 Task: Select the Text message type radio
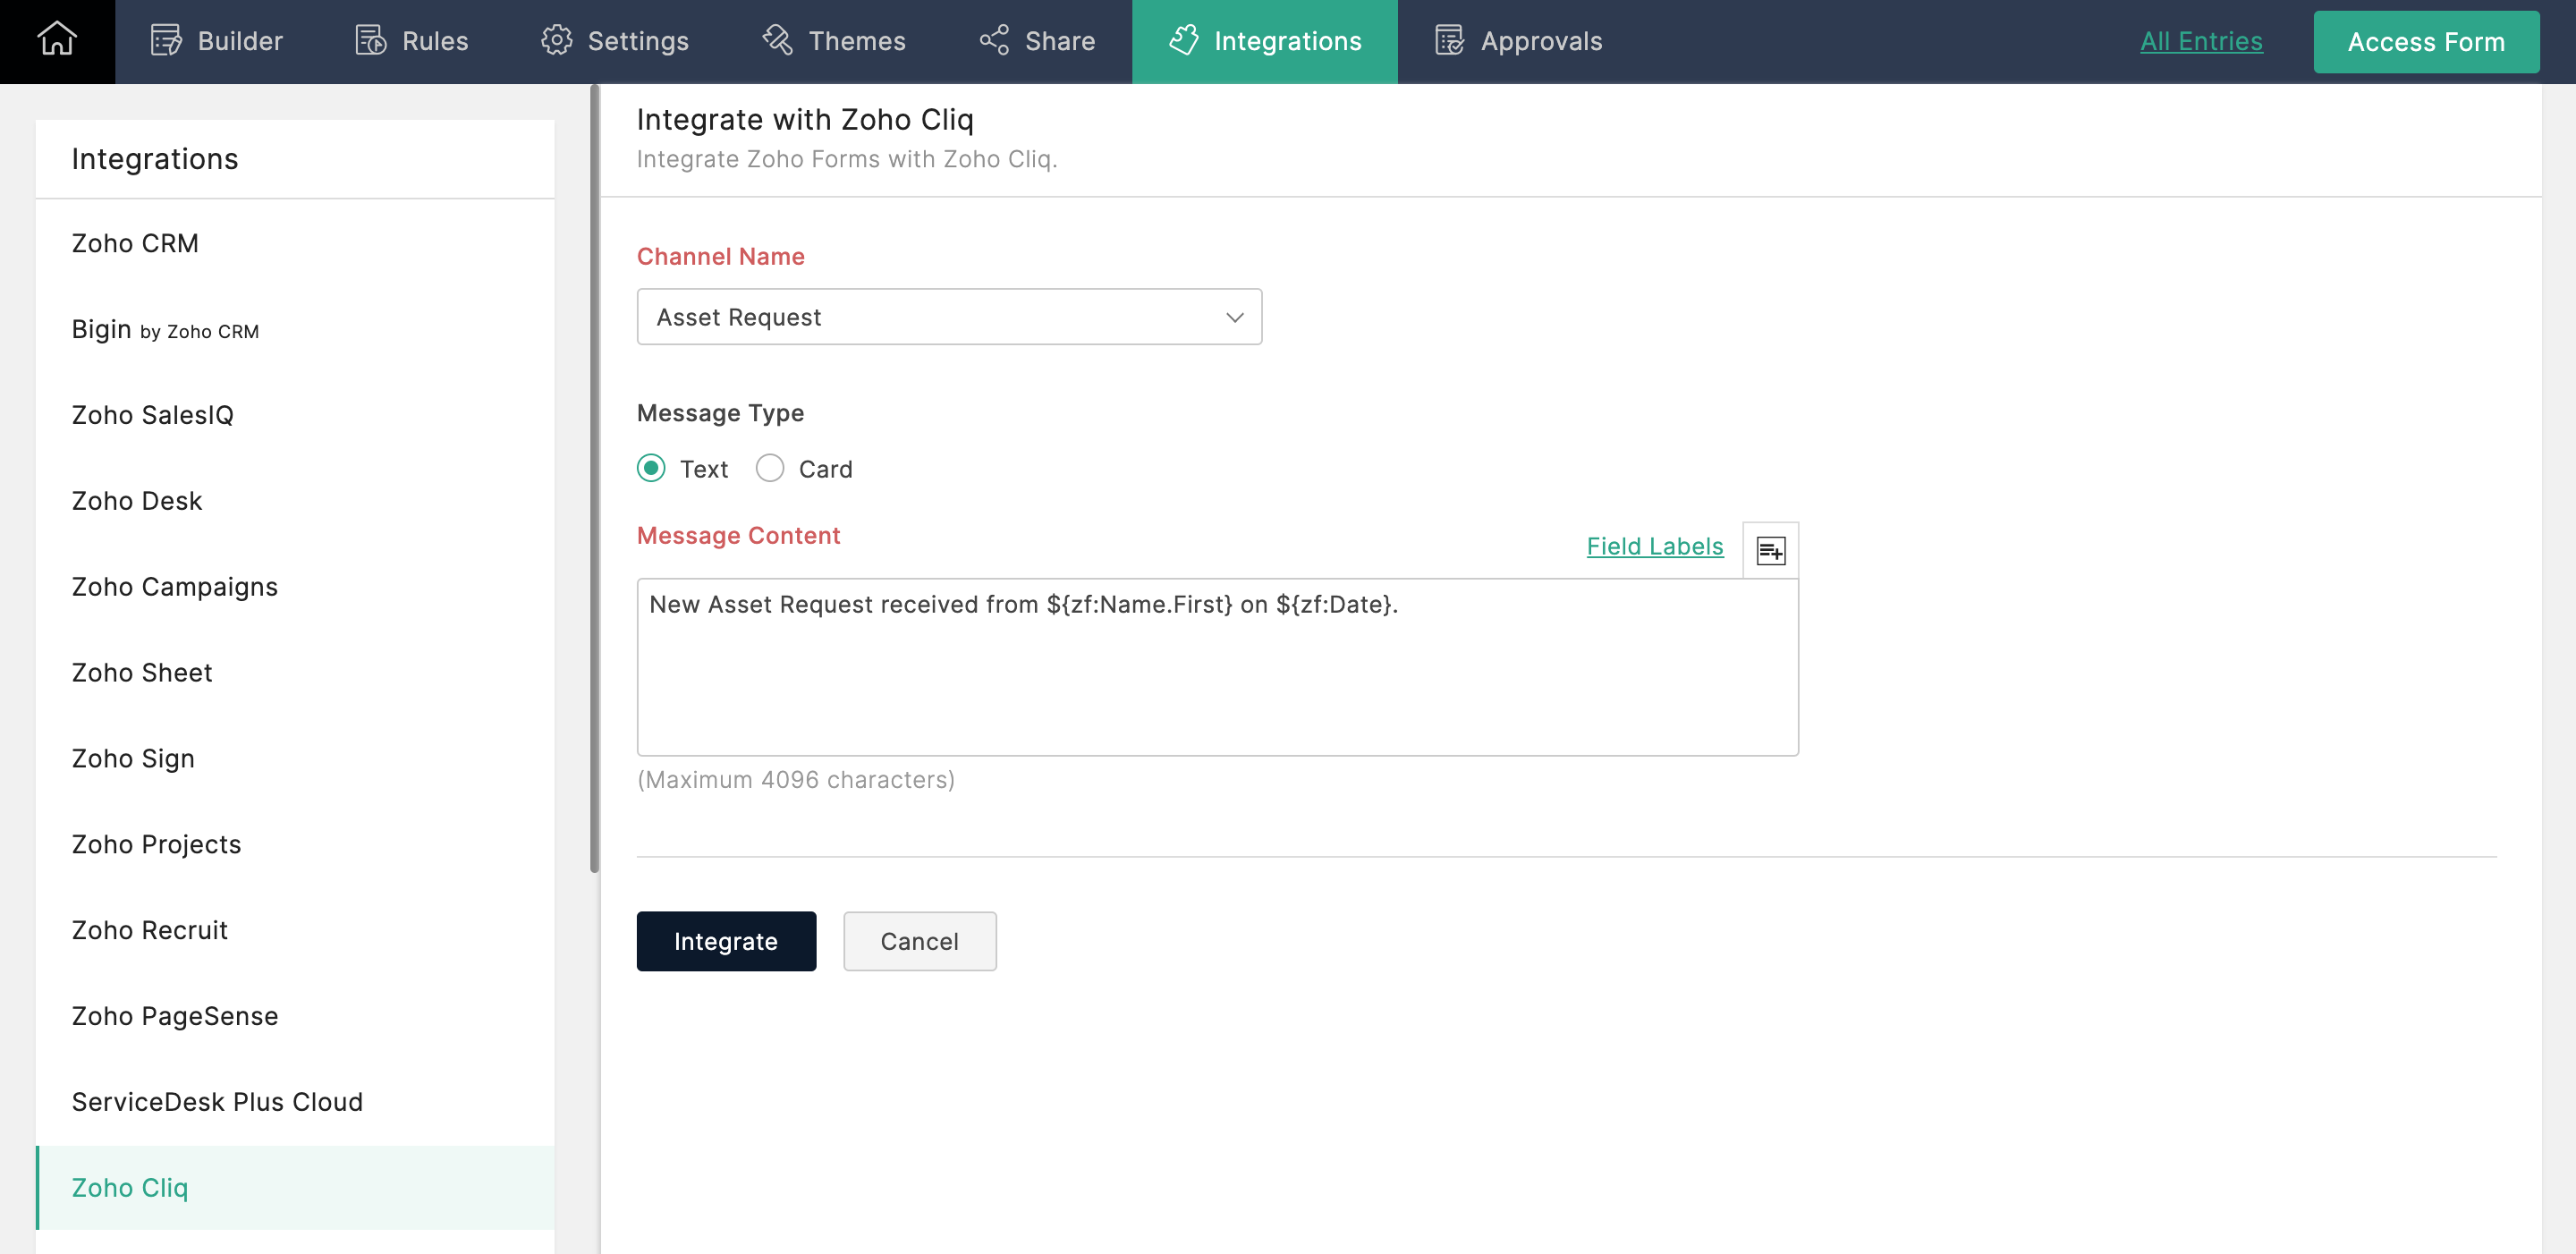(651, 468)
